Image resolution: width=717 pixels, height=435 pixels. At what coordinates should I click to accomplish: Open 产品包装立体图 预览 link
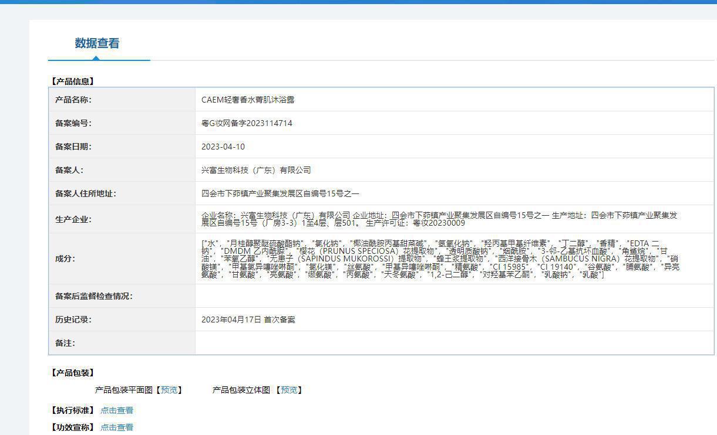click(289, 390)
